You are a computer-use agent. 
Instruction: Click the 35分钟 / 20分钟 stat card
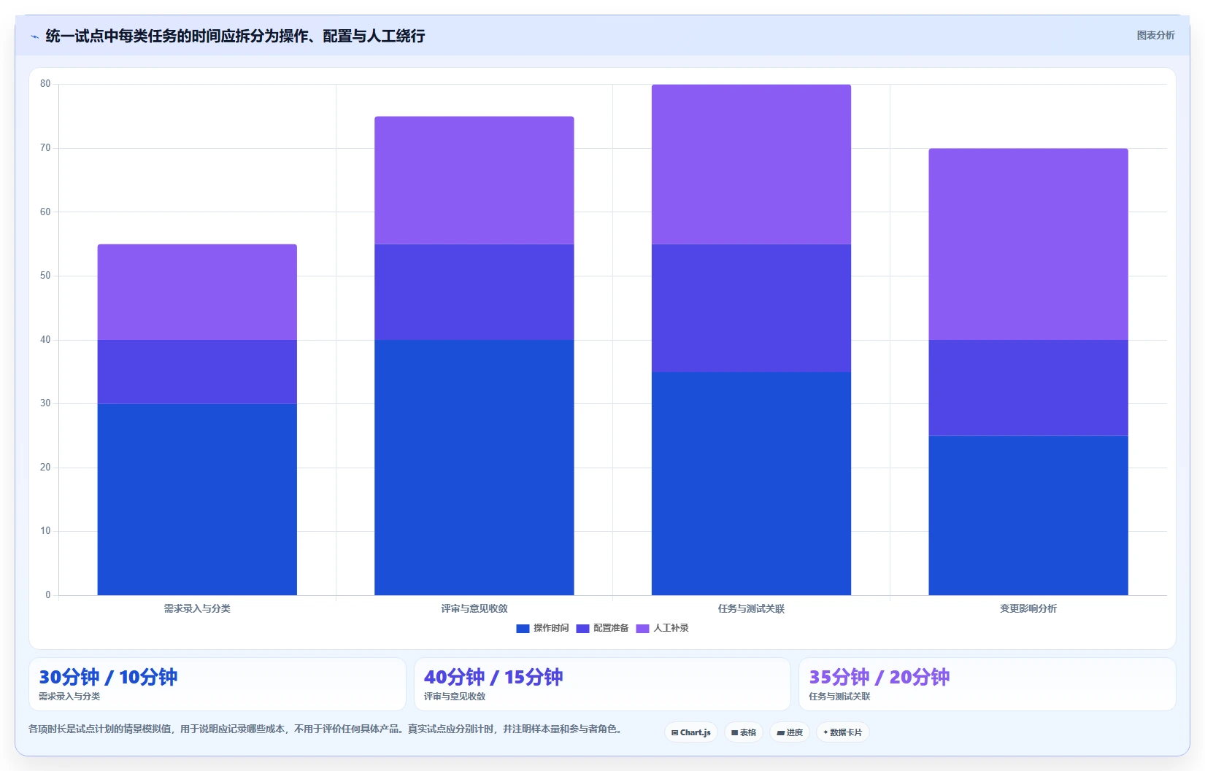click(x=988, y=684)
